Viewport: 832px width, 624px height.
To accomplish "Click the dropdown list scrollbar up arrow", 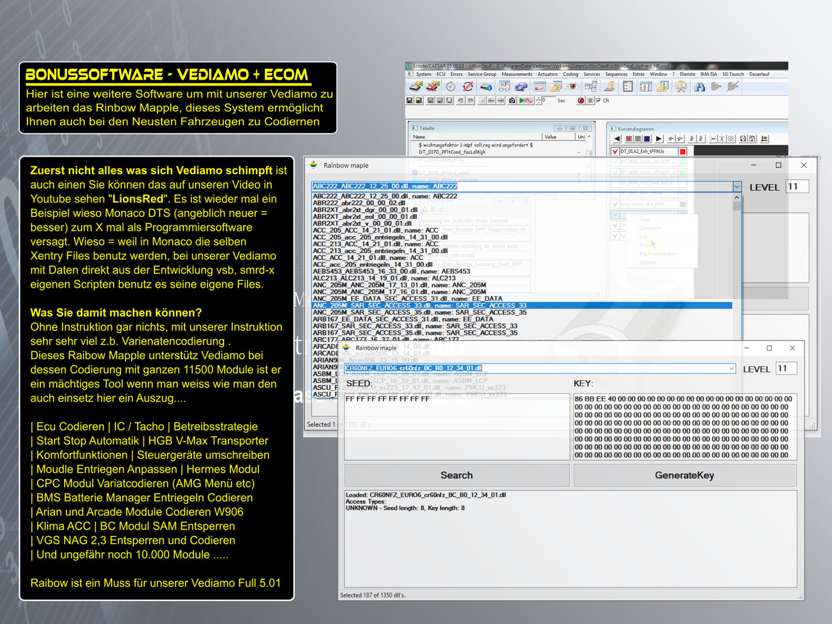I will point(737,198).
